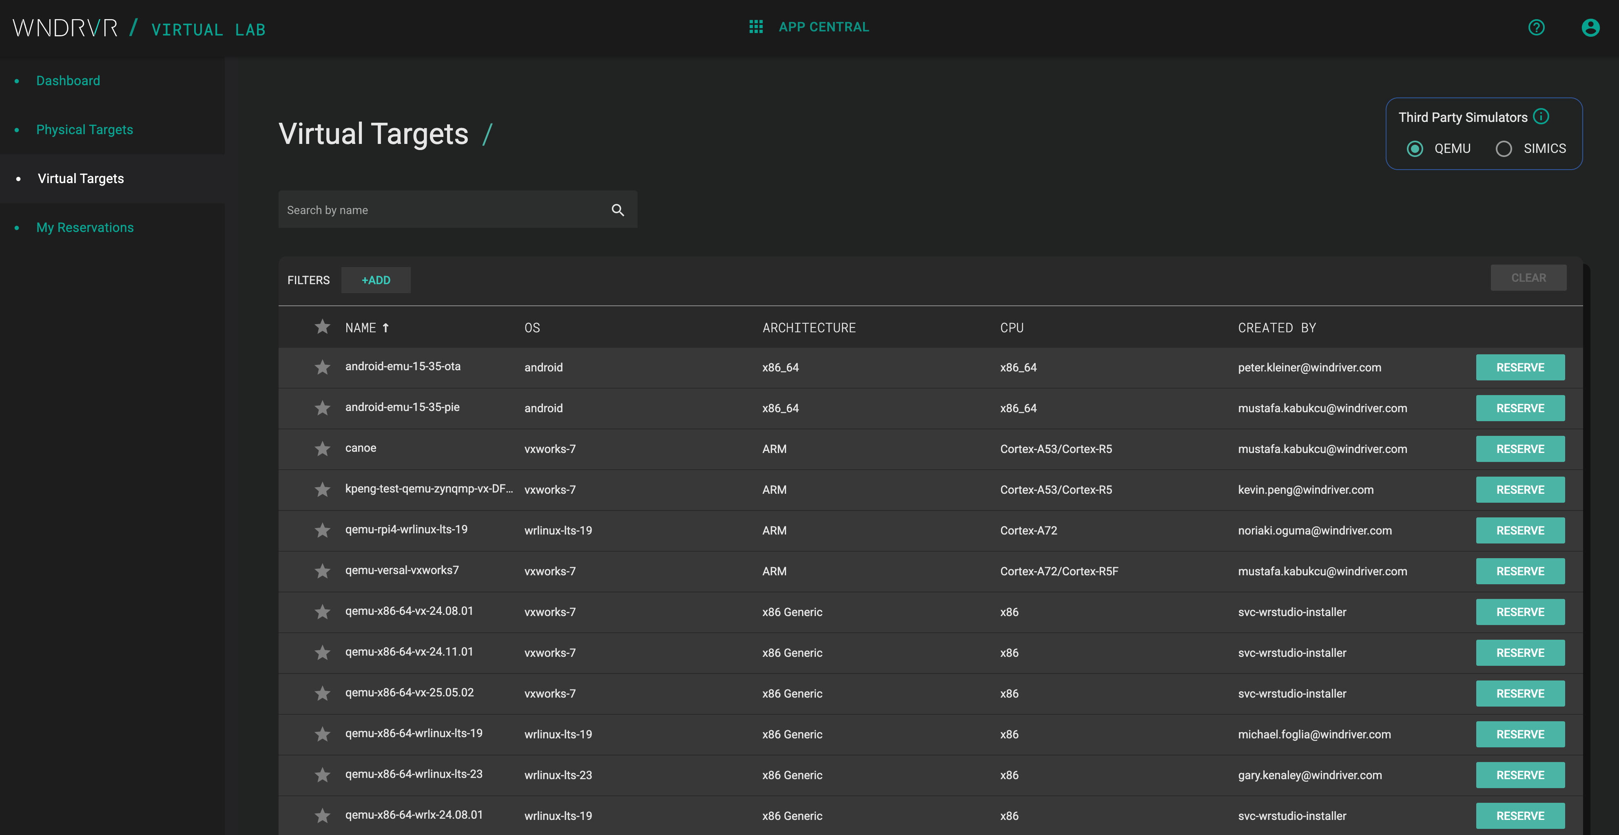The image size is (1619, 835).
Task: Open the user account icon
Action: [x=1591, y=27]
